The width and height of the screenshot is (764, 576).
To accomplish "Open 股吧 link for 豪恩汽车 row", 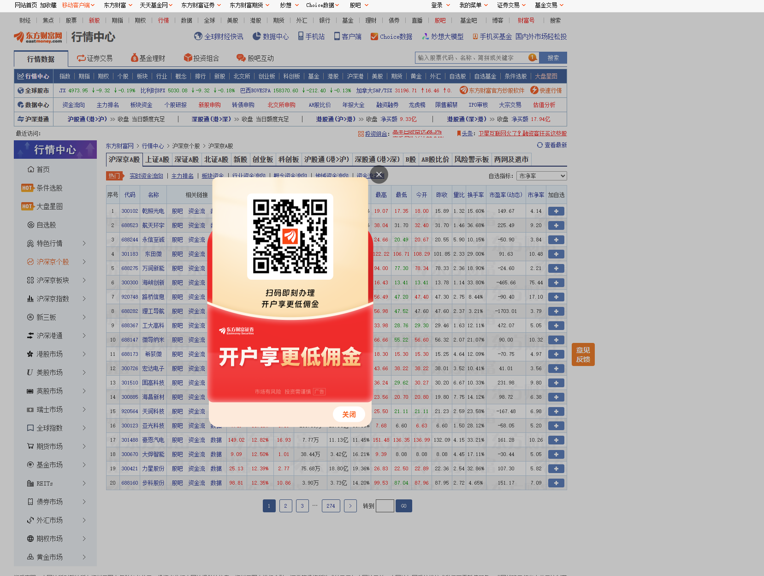I will 177,440.
